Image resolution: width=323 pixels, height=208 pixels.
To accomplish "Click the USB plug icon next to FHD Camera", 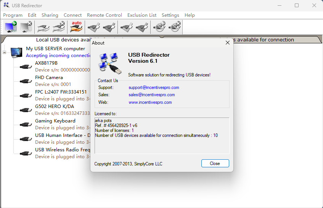I will click(26, 81).
